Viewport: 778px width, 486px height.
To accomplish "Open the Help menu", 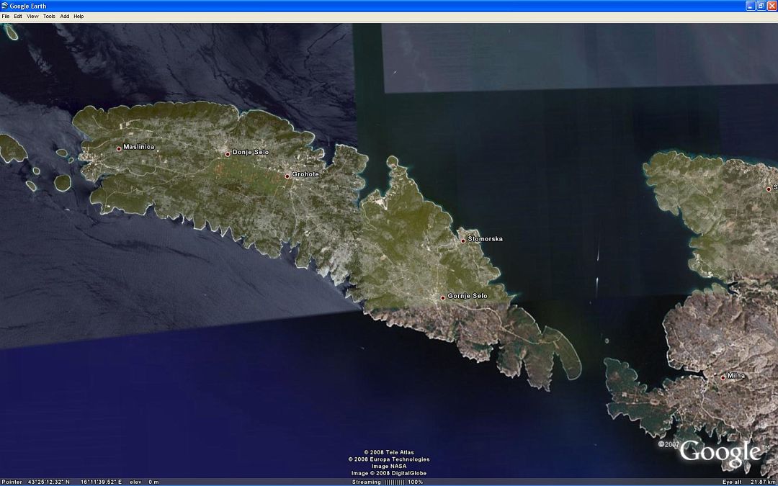I will (79, 16).
